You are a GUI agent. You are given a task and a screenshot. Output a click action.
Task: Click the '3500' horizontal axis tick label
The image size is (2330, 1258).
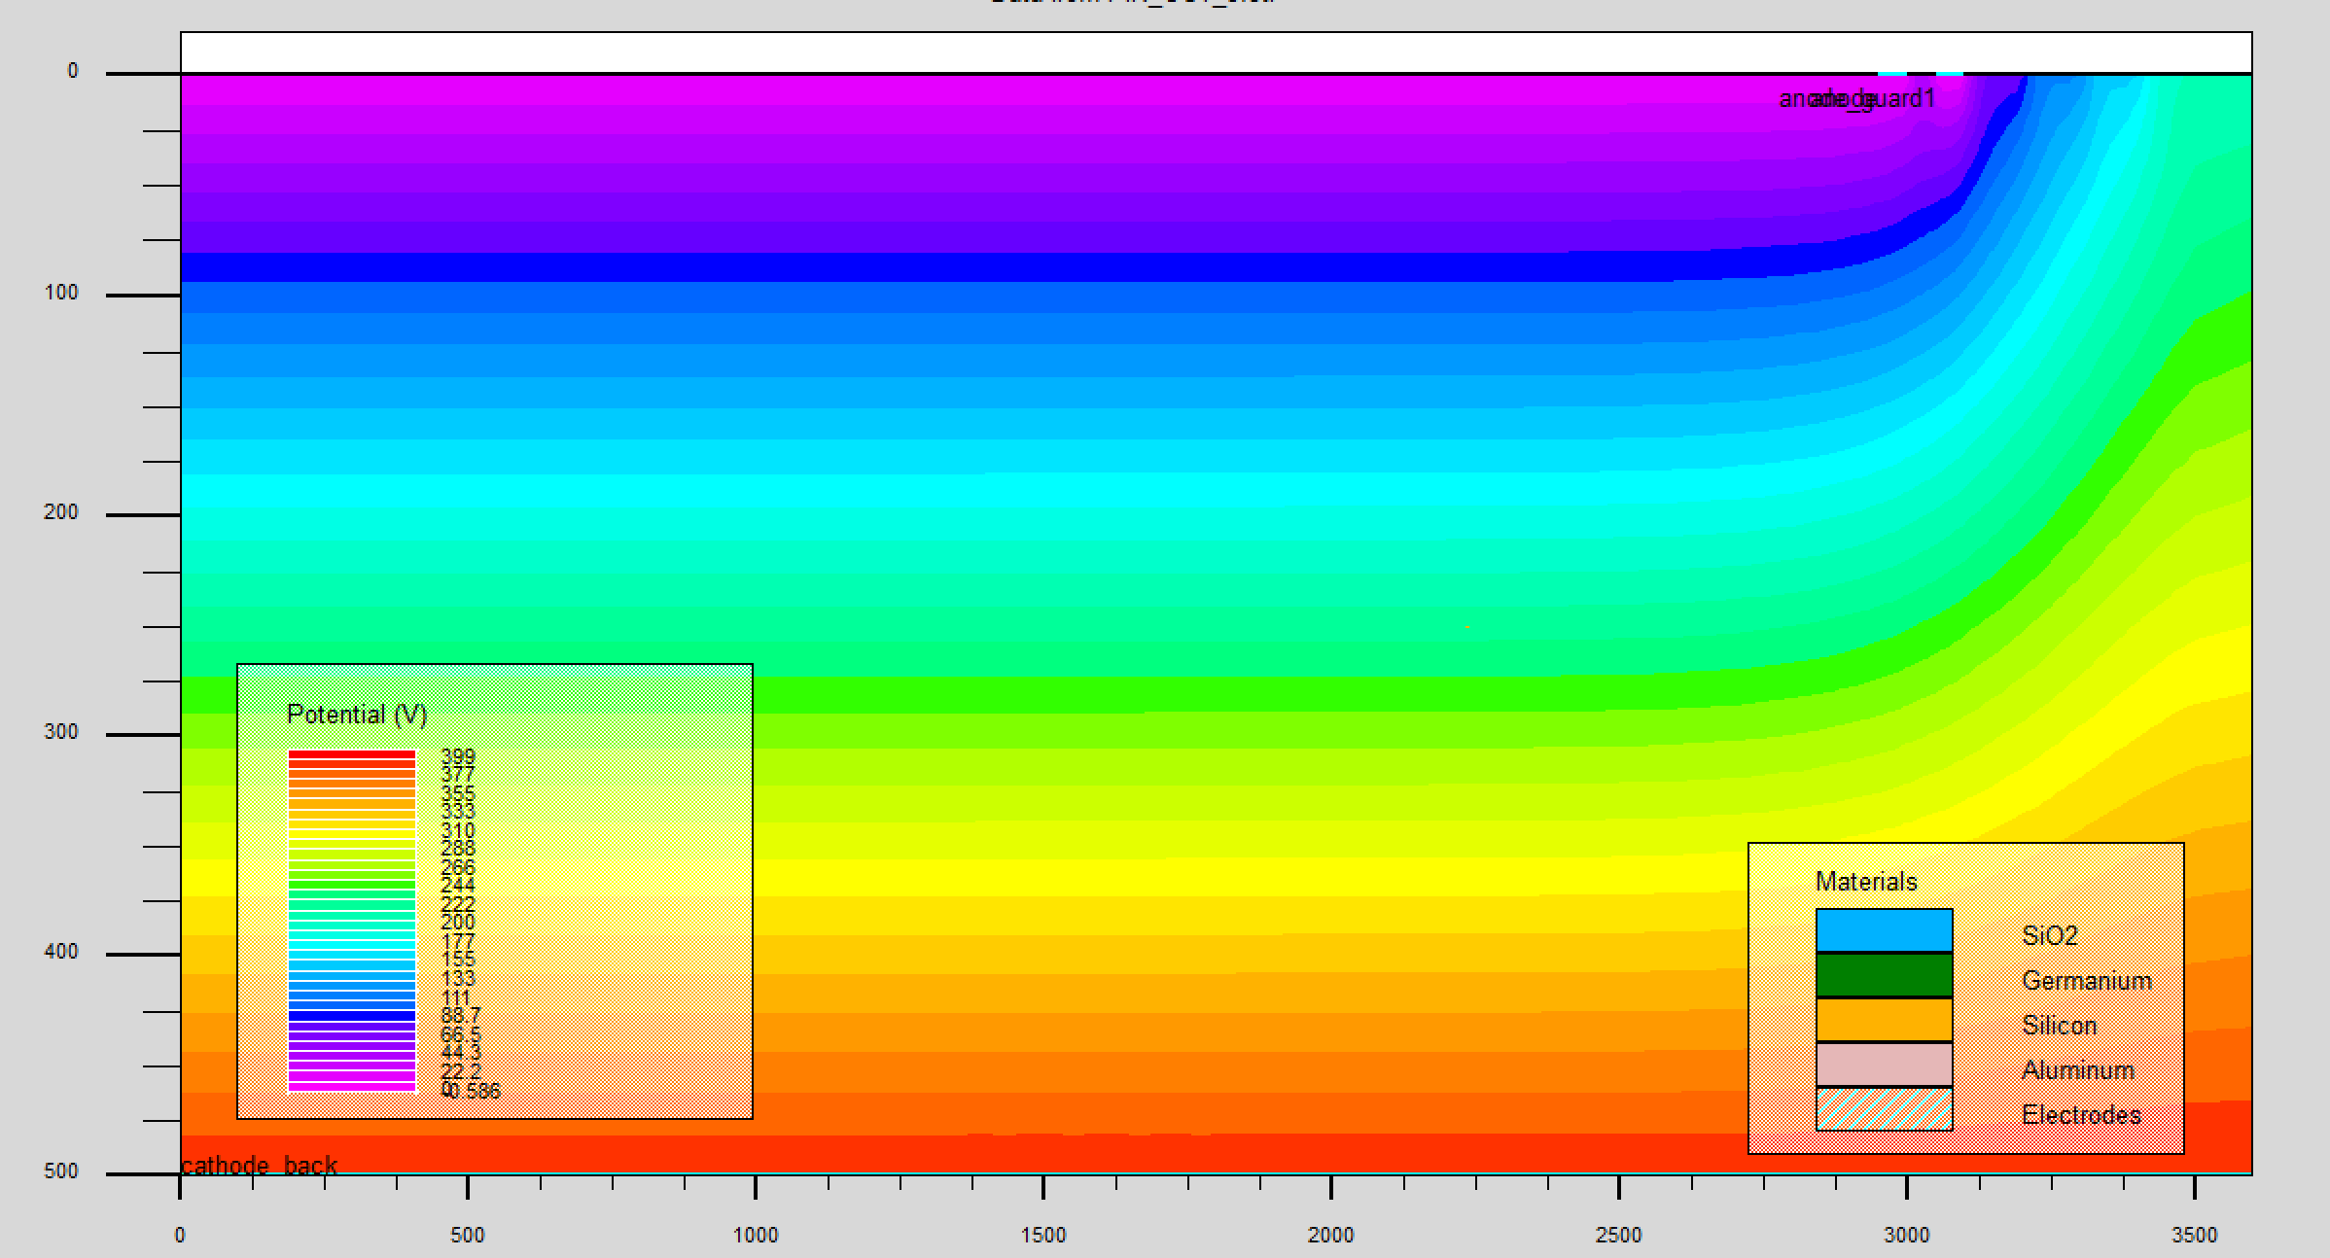2195,1235
